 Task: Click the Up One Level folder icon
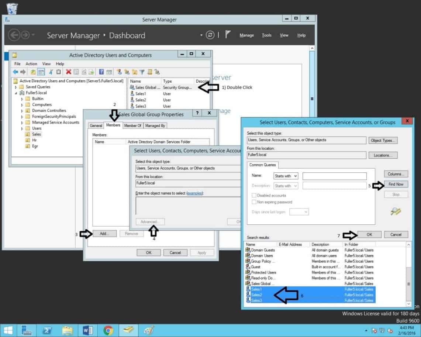33,72
